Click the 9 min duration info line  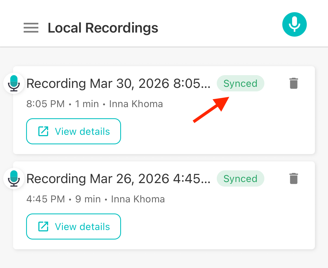(88, 199)
